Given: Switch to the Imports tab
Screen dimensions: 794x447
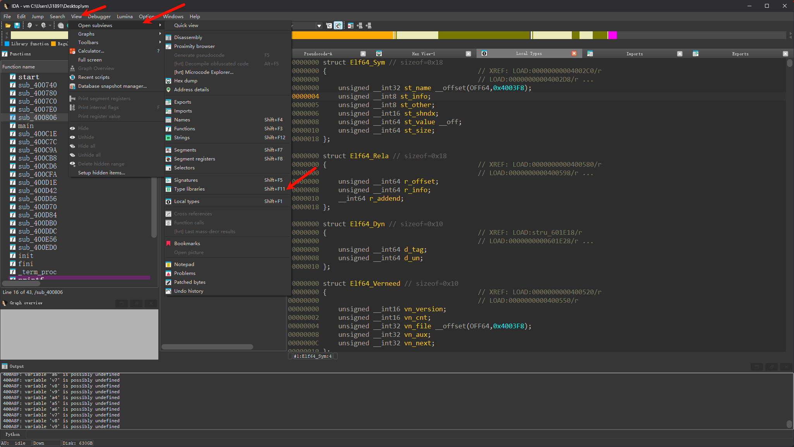Looking at the screenshot, I should click(x=634, y=54).
